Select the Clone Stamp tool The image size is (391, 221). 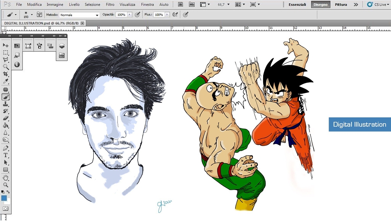point(5,104)
